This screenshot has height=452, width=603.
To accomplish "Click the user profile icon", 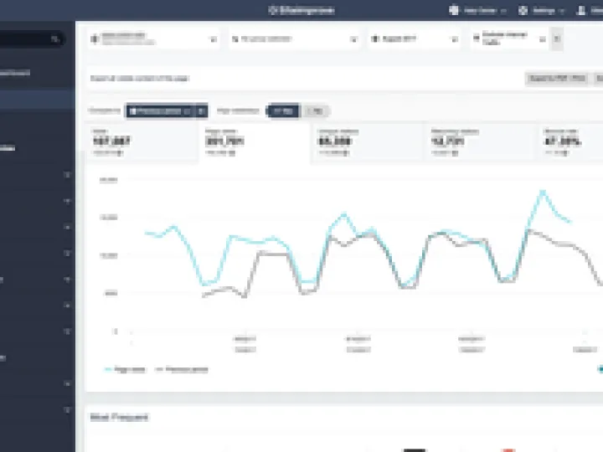I will click(581, 10).
